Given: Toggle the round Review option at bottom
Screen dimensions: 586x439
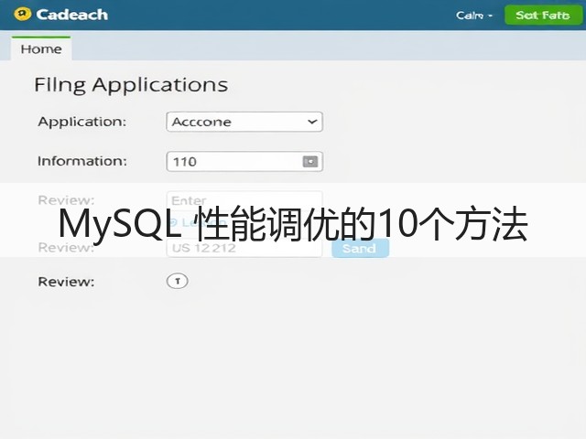Looking at the screenshot, I should [x=177, y=281].
